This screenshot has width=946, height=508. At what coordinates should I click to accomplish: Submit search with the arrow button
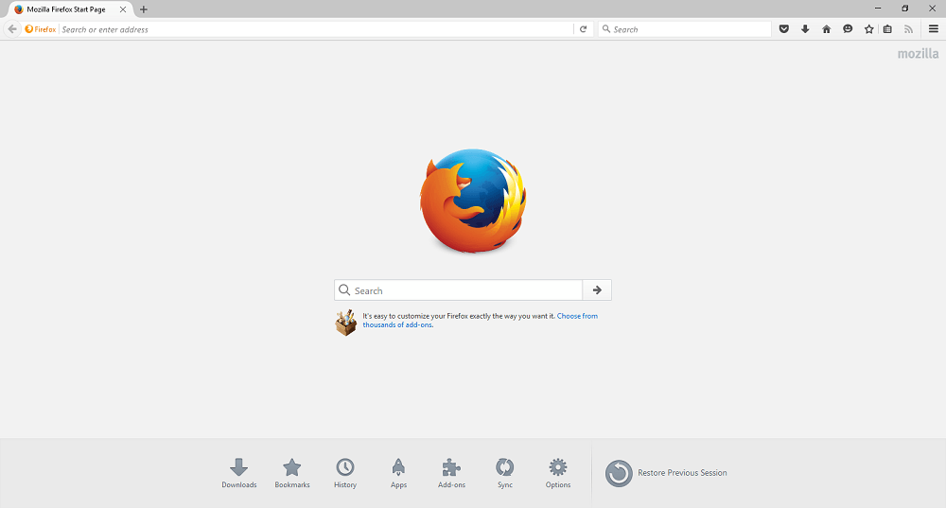pyautogui.click(x=597, y=290)
